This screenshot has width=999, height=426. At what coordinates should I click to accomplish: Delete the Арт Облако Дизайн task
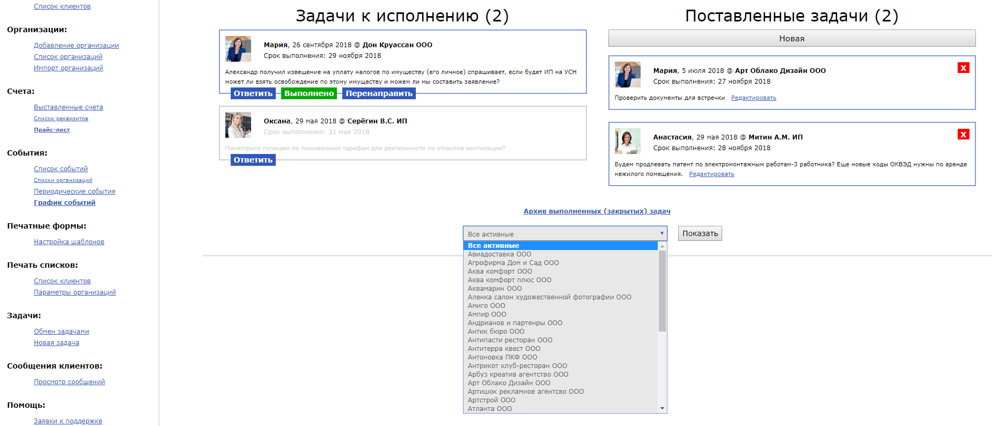tap(963, 68)
